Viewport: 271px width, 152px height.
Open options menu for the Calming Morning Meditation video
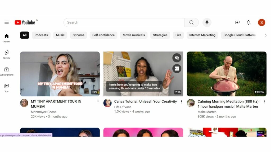click(265, 101)
